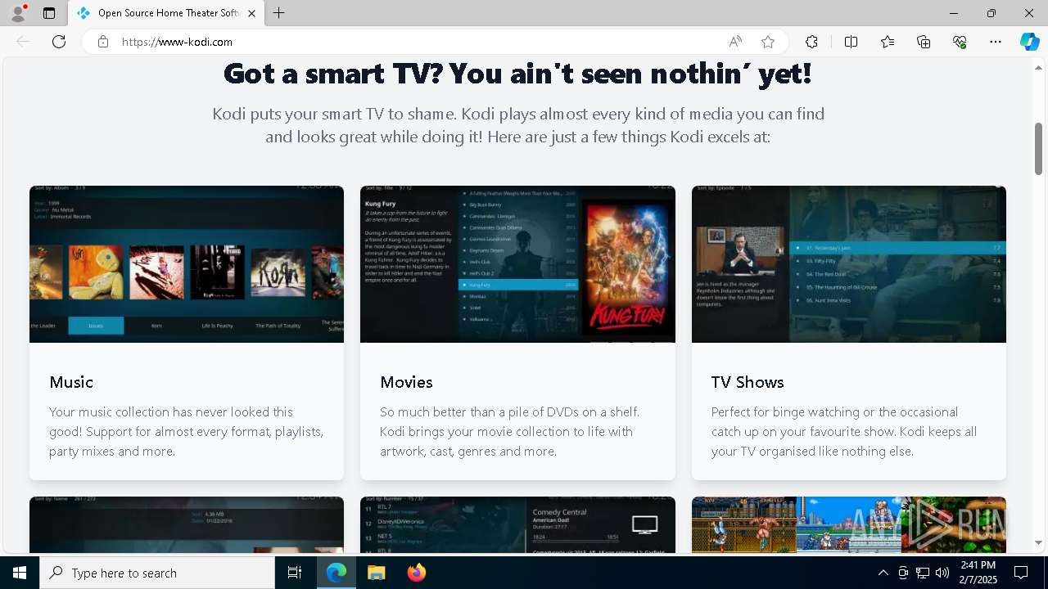The height and width of the screenshot is (589, 1048).
Task: Click the Movies Kung Fury thumbnail
Action: click(x=517, y=264)
